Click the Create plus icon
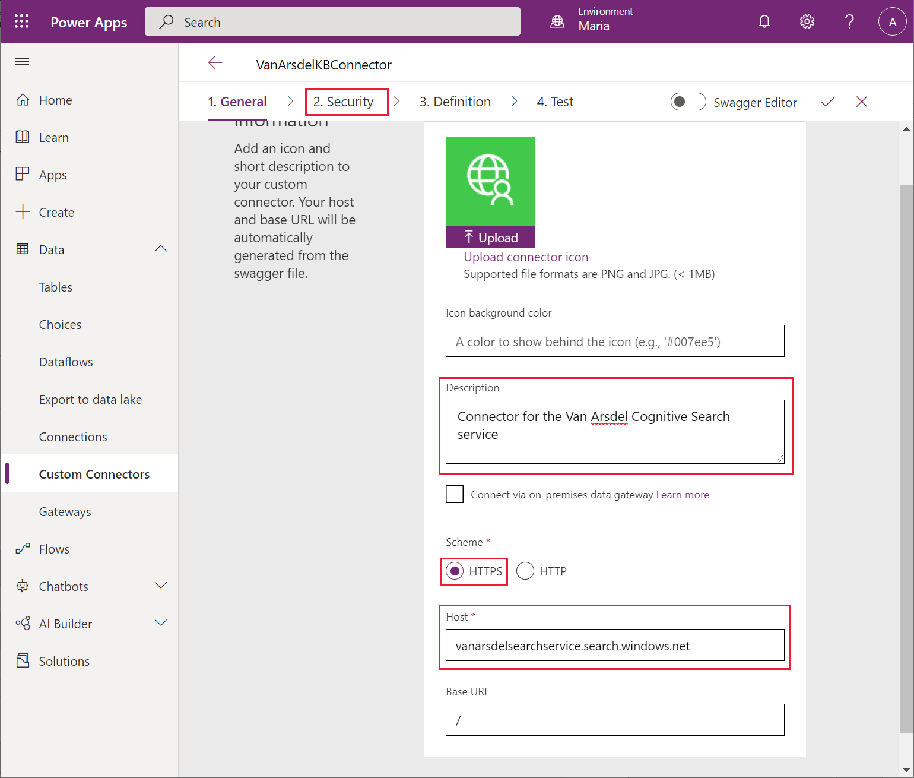914x778 pixels. pos(23,211)
